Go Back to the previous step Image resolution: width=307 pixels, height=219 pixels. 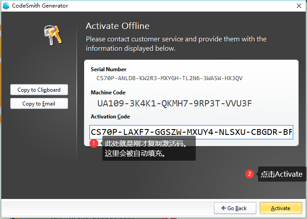coord(235,208)
